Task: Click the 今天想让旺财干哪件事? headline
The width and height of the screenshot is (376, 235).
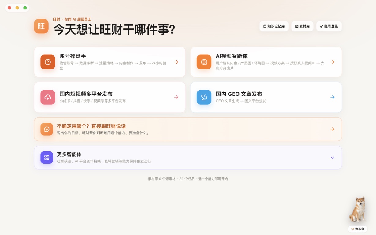Action: (114, 29)
